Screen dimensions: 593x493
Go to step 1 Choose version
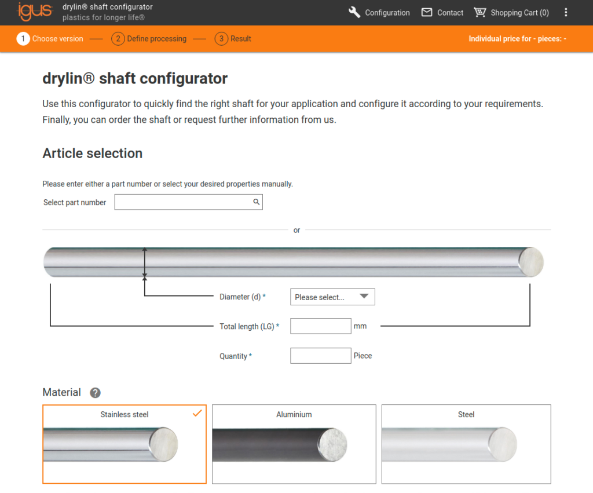click(50, 39)
